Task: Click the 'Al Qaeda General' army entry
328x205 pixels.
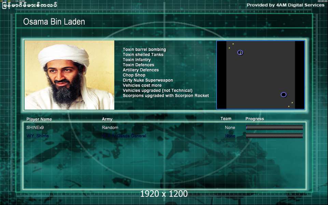Action: click(124, 136)
